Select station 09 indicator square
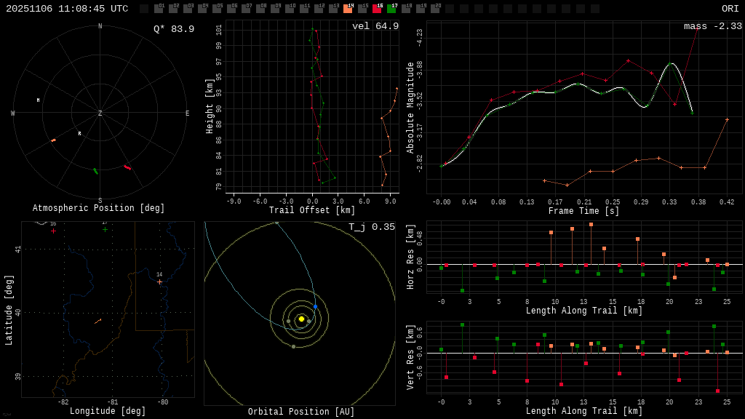 click(275, 9)
